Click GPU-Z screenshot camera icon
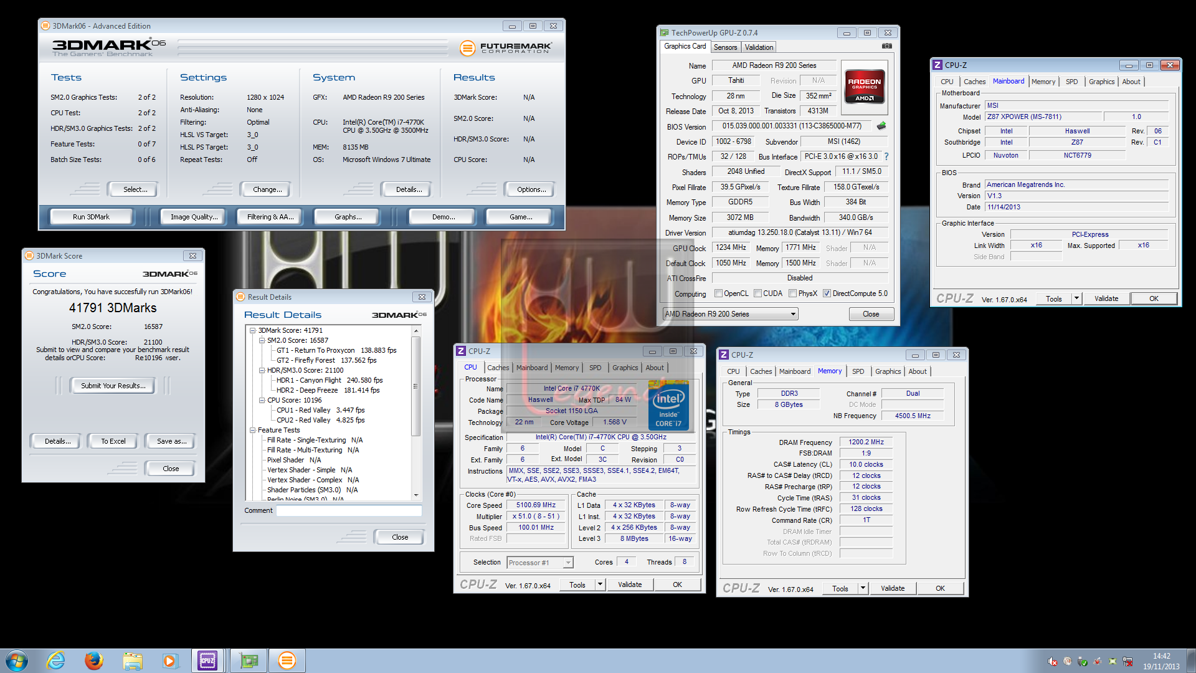The image size is (1196, 673). pyautogui.click(x=887, y=46)
